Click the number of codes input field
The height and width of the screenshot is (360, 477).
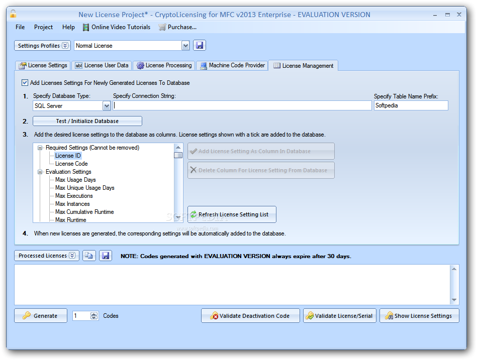click(x=81, y=316)
